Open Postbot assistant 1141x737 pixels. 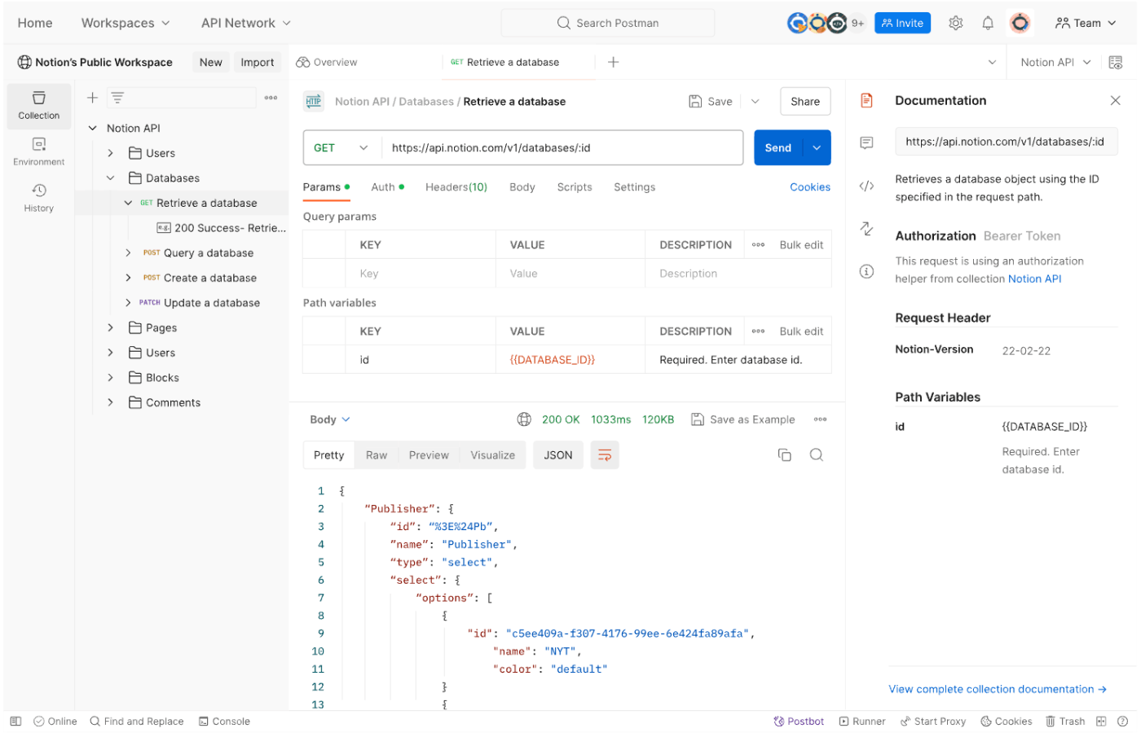coord(799,722)
